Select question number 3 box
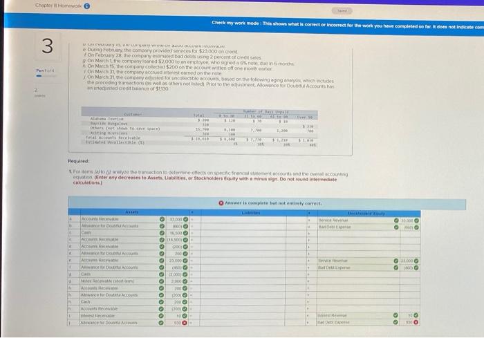The height and width of the screenshot is (338, 484). pos(48,46)
